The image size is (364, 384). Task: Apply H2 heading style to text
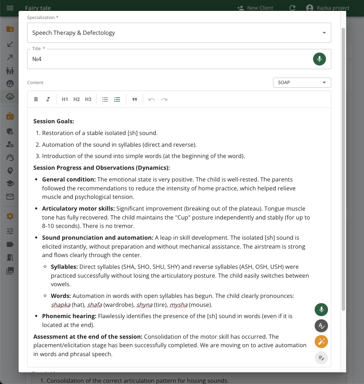click(76, 99)
